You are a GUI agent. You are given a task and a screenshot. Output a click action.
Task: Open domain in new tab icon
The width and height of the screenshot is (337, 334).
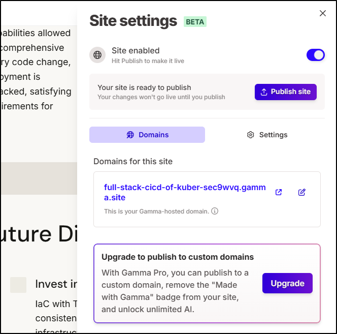click(x=279, y=192)
